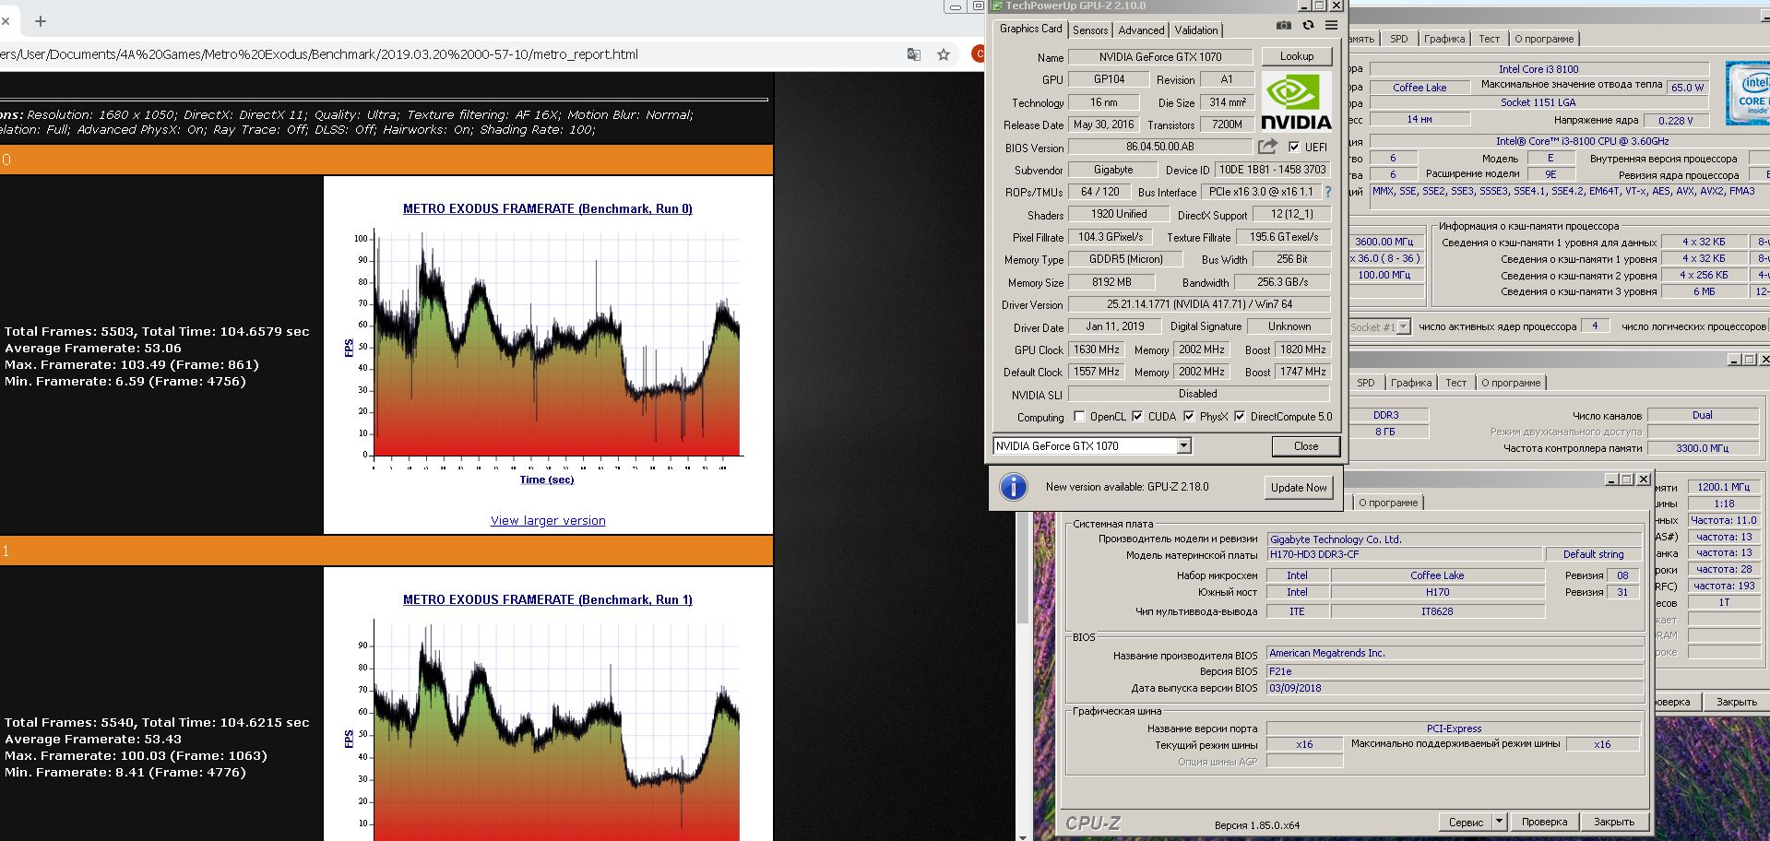This screenshot has width=1770, height=841.
Task: Toggle the CUDA checkbox
Action: pyautogui.click(x=1137, y=417)
